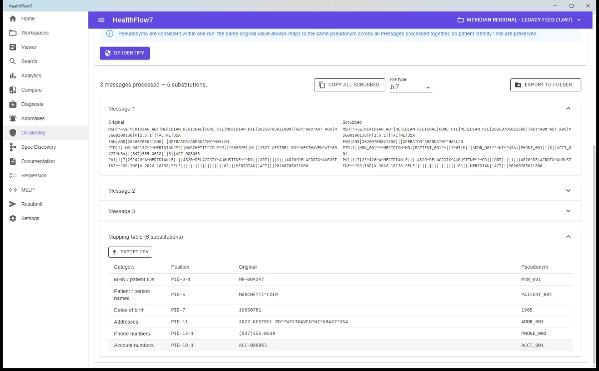Click the ACCT_001 pseudonym cell
Viewport: 599px width, 371px height.
(x=533, y=346)
